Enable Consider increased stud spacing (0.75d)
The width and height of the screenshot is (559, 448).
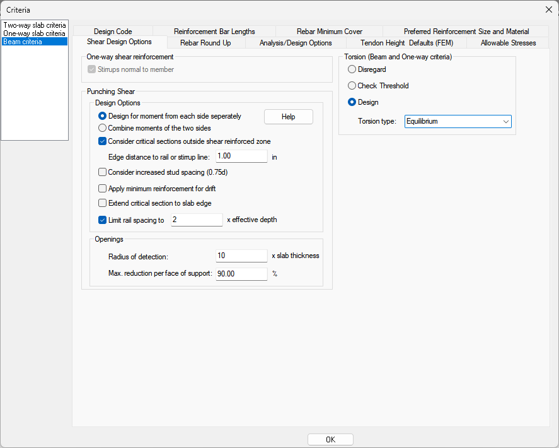[x=103, y=172]
